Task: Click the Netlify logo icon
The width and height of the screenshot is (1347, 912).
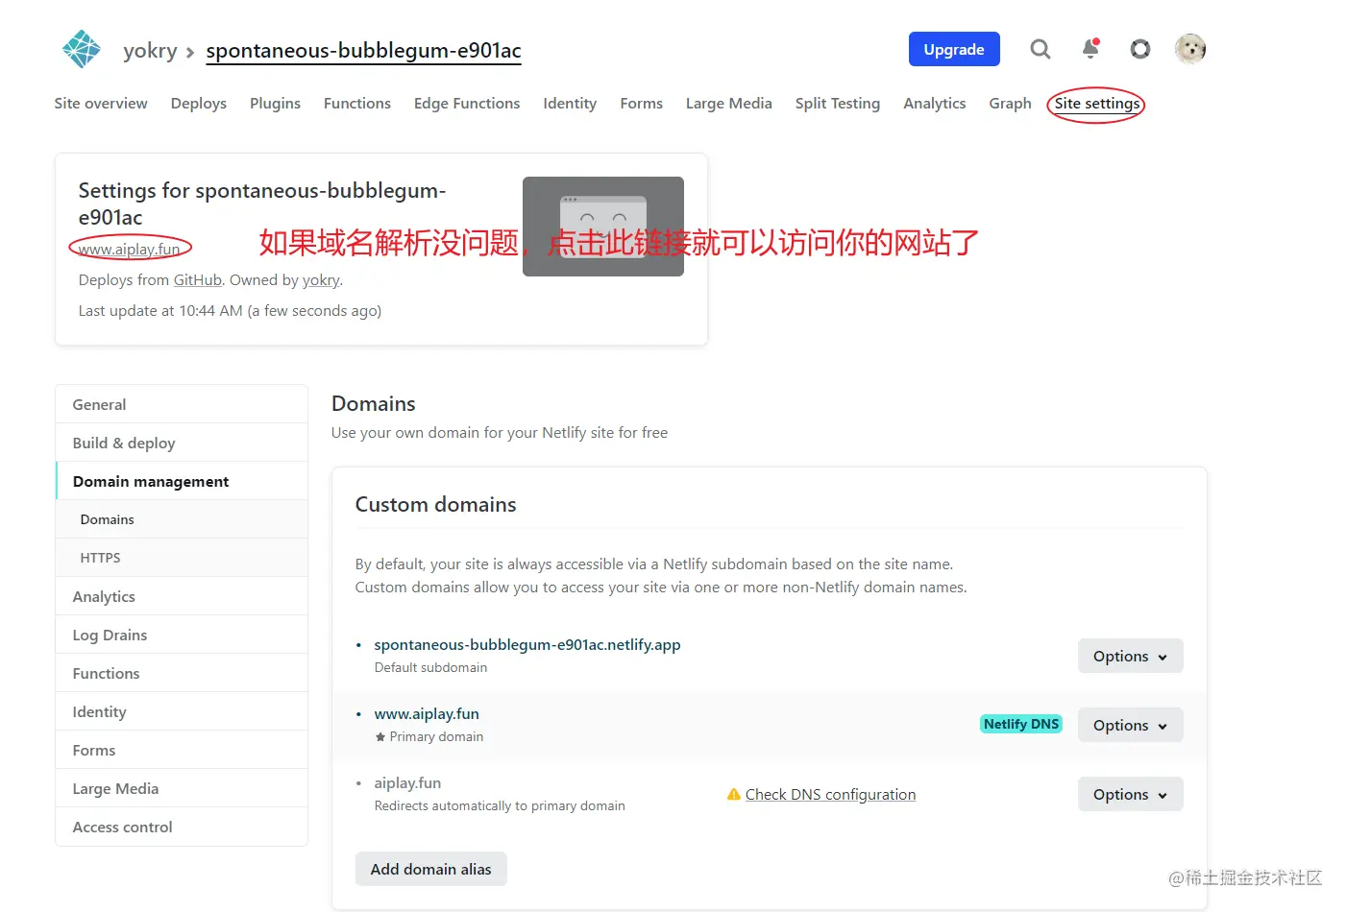Action: (x=81, y=48)
